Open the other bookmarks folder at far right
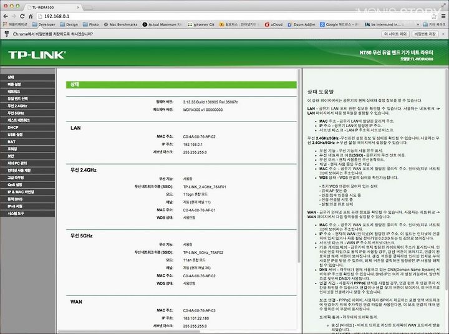 pos(434,24)
